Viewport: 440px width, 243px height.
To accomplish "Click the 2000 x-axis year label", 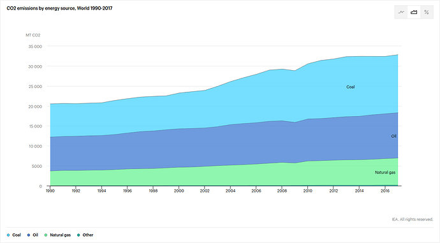I will 179,191.
